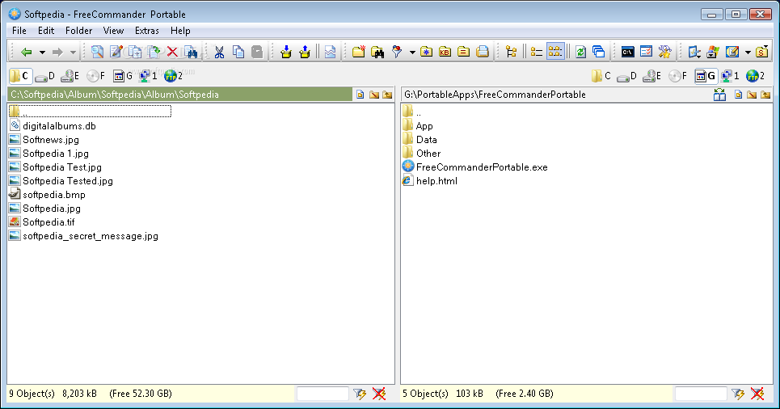This screenshot has height=409, width=780.
Task: Click the unpack blue up arrow box icon
Action: click(x=305, y=52)
